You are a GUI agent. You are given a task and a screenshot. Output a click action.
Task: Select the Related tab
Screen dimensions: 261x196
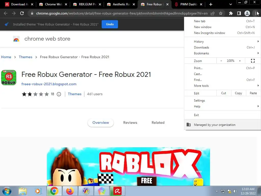(158, 122)
